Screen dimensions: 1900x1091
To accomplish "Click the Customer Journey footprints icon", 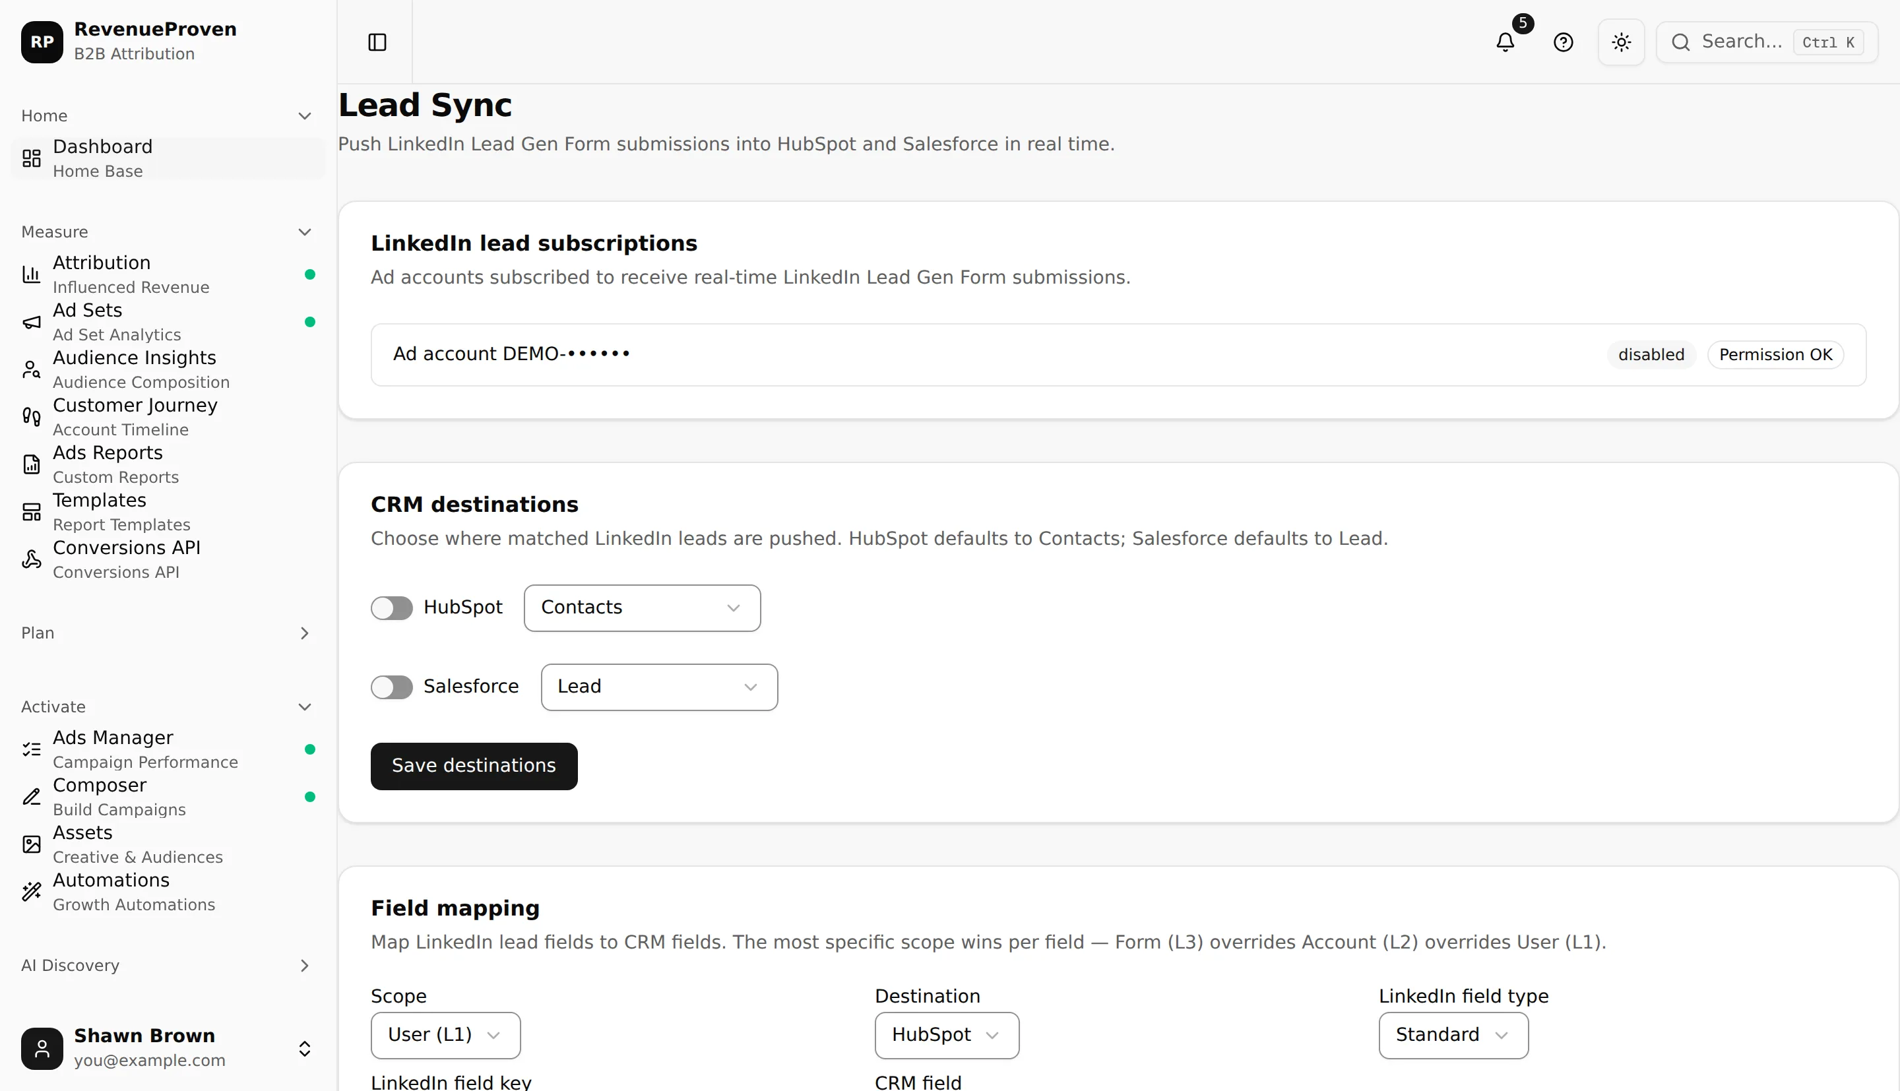I will pos(32,417).
